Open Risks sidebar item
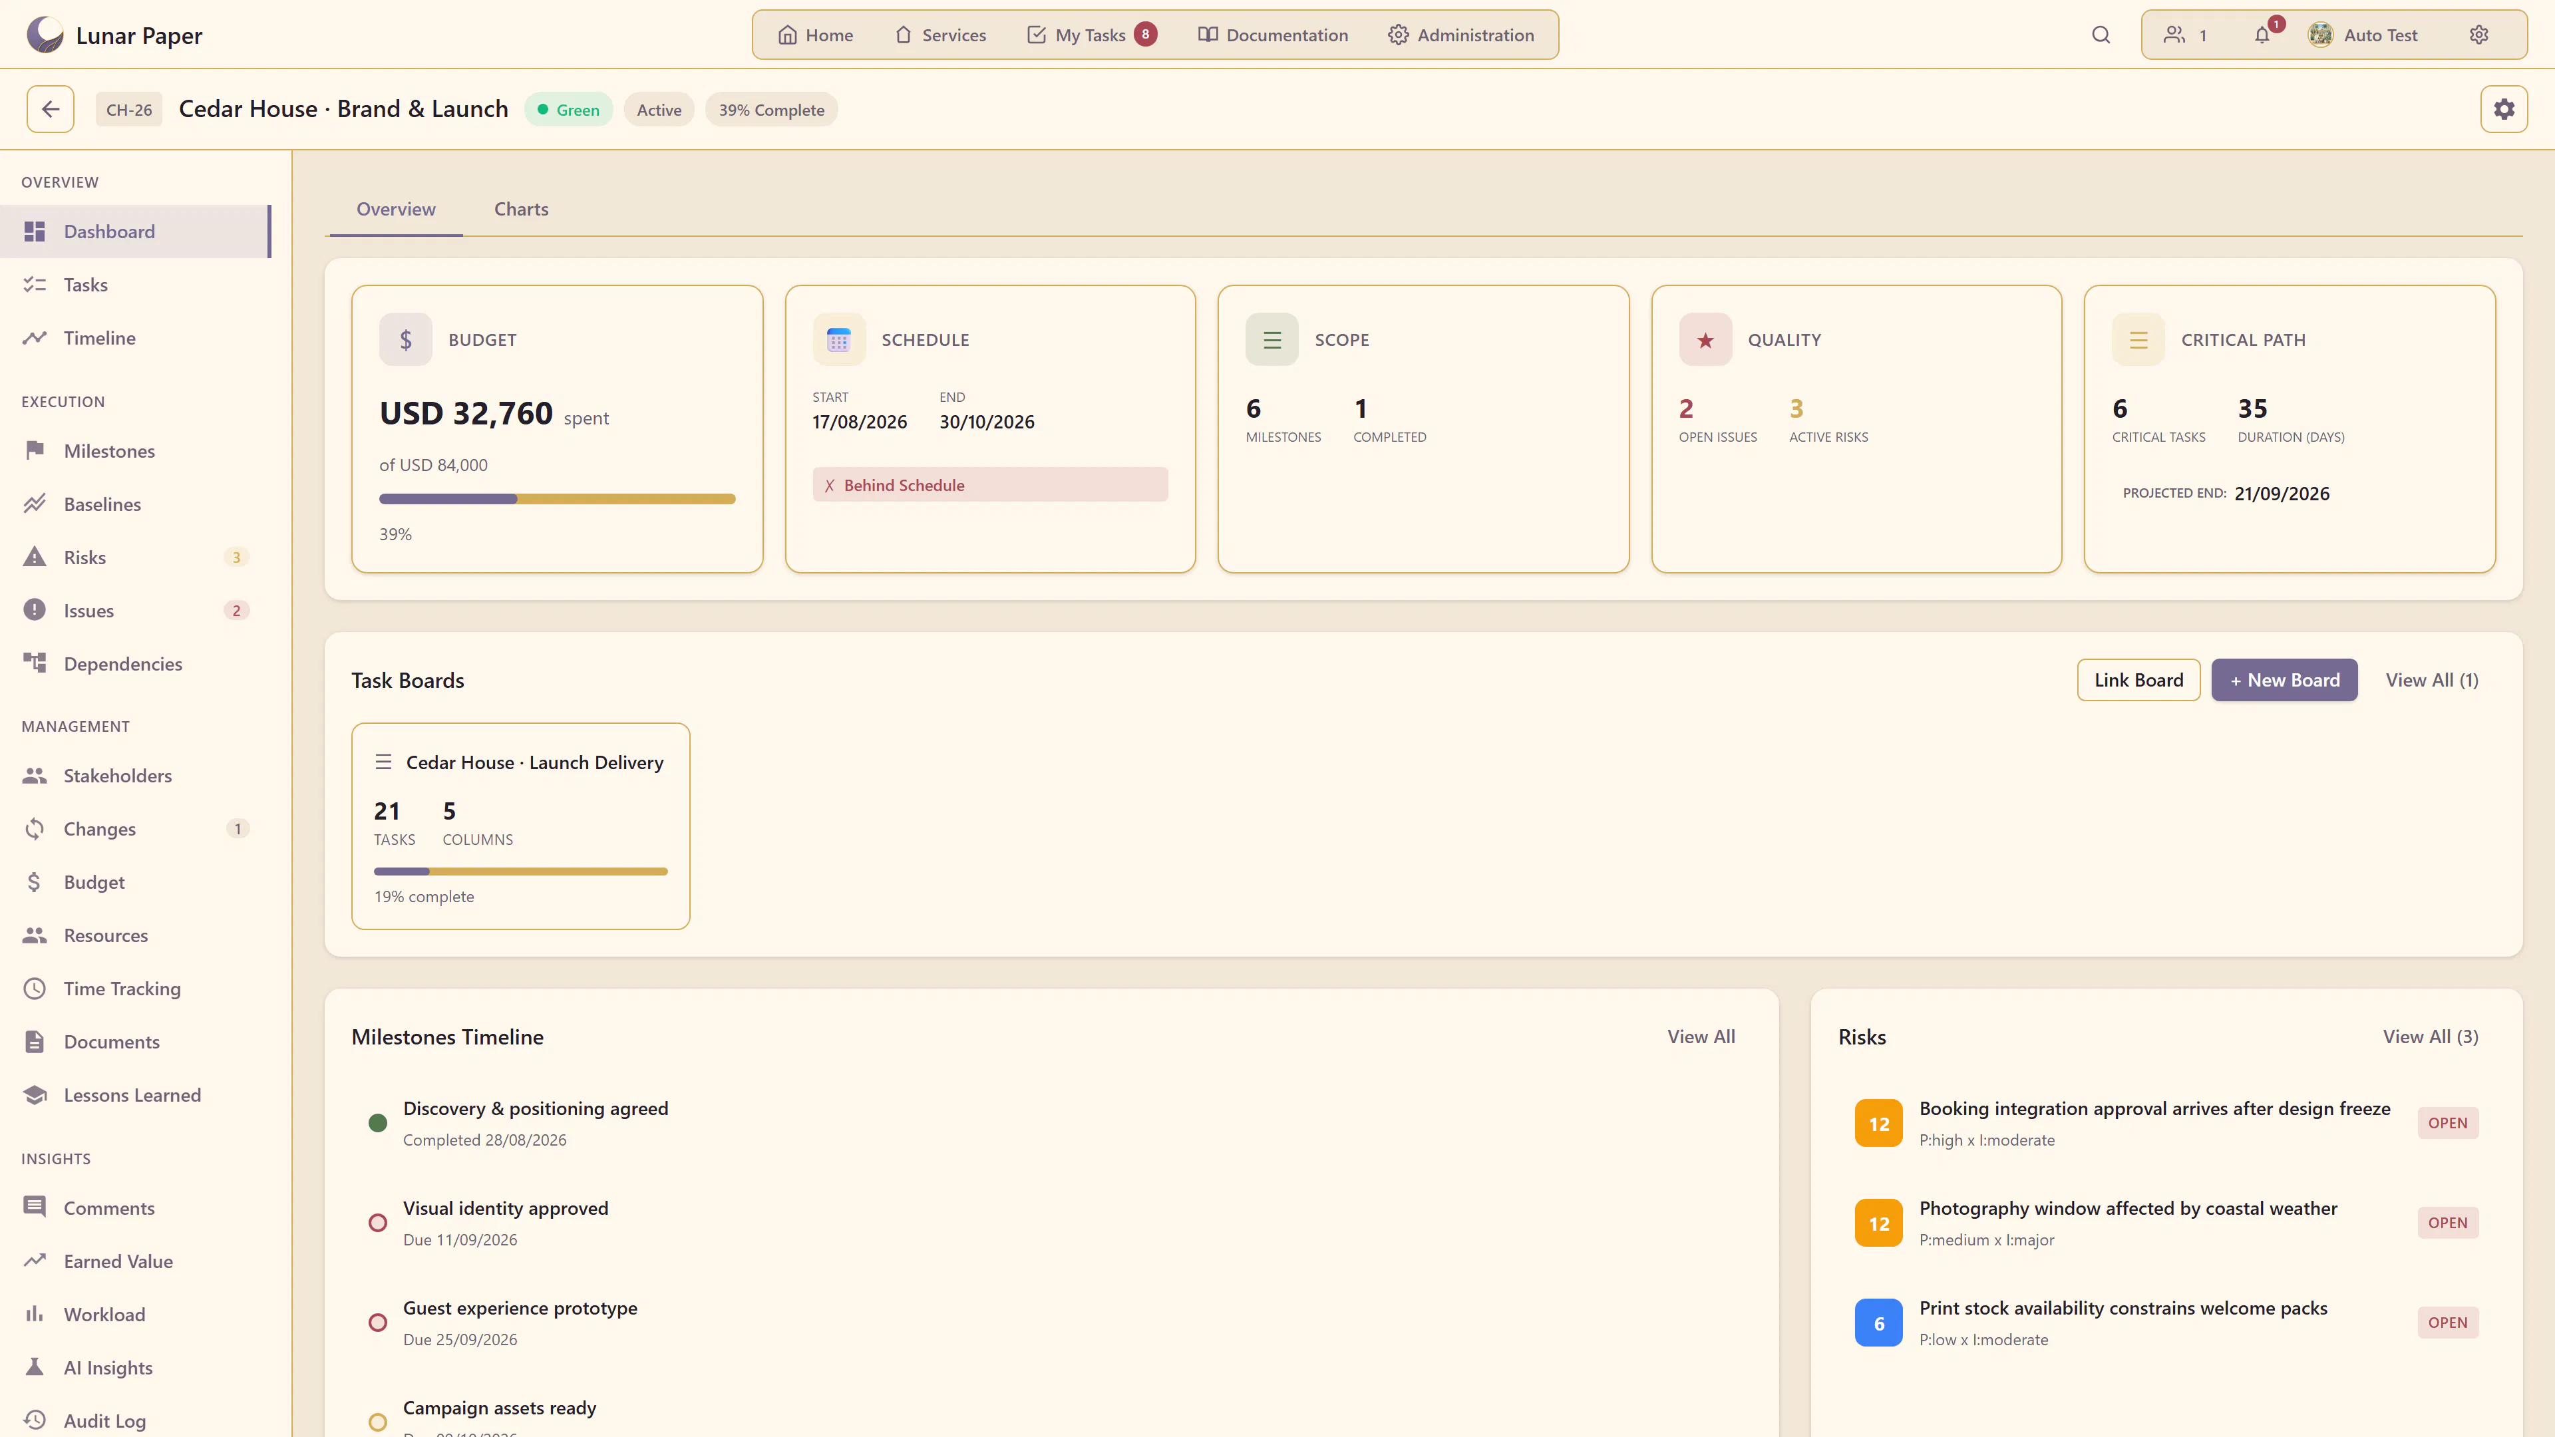This screenshot has height=1437, width=2555. [135, 558]
